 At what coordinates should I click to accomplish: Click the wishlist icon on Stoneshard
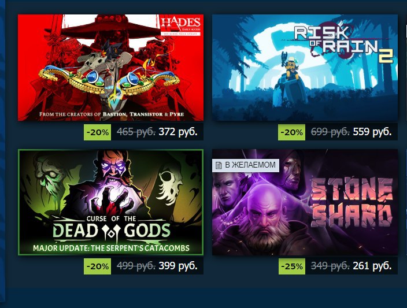coord(219,165)
